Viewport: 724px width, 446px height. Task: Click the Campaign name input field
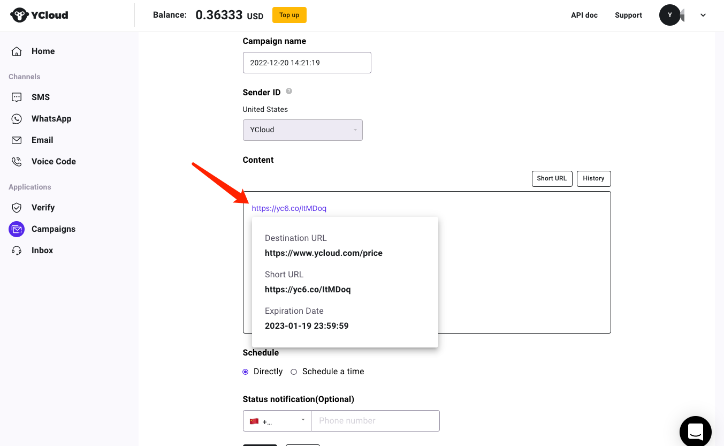tap(307, 63)
